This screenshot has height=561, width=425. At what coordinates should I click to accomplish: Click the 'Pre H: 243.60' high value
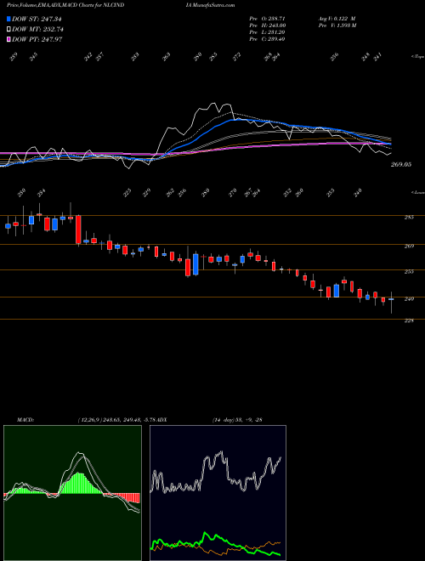click(267, 25)
